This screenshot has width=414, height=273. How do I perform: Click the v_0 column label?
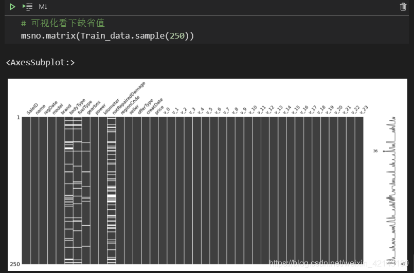pyautogui.click(x=166, y=110)
